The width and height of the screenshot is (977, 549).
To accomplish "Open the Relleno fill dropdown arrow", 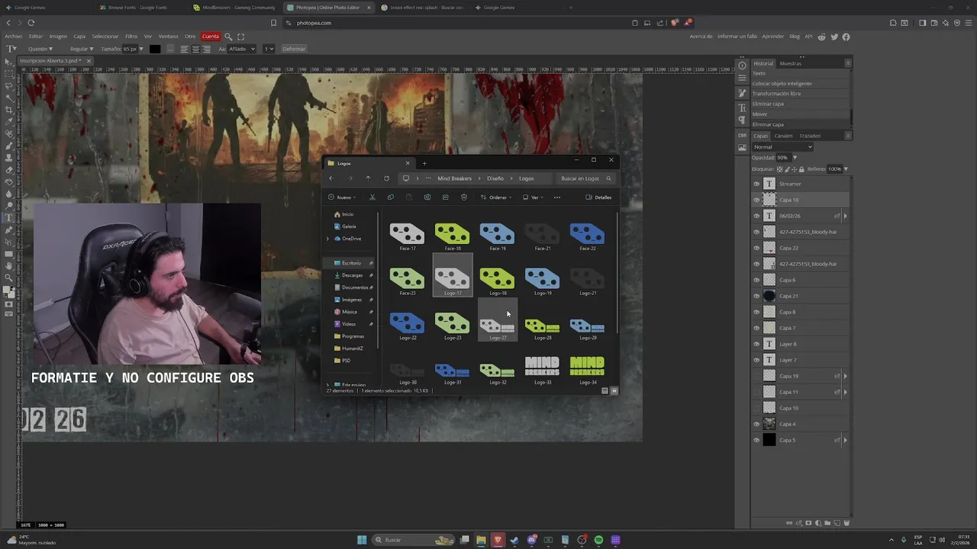I will click(x=846, y=169).
